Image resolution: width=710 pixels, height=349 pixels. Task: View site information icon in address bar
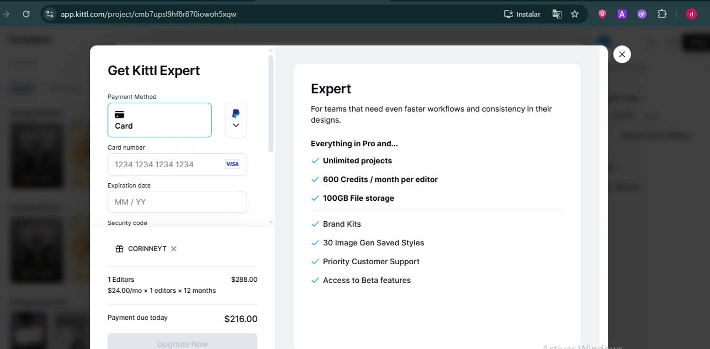pos(50,14)
